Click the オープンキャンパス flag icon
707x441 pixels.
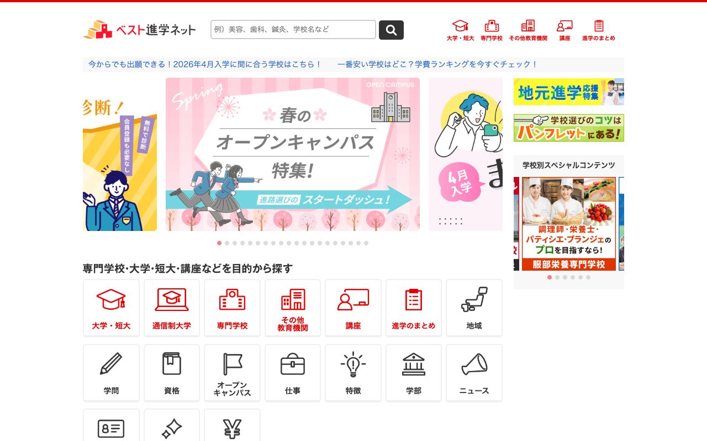[x=232, y=373]
